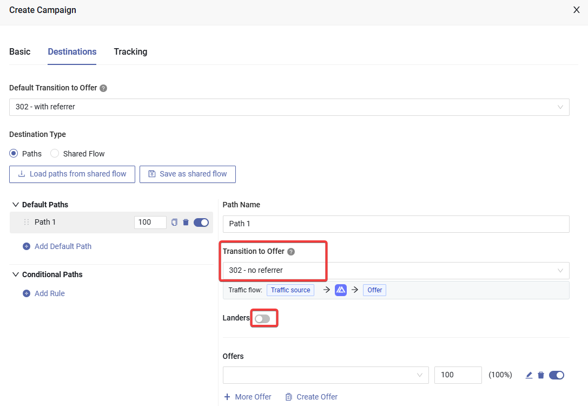Open the Default Transition to Offer dropdown
The width and height of the screenshot is (588, 406).
coord(289,107)
